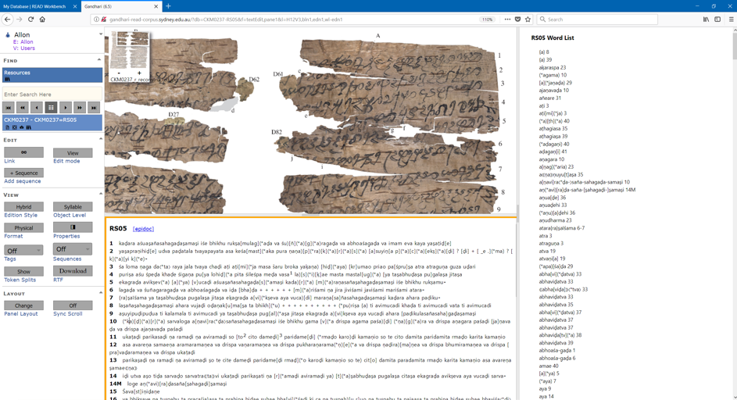Open Firefox library icon

pyautogui.click(x=707, y=20)
